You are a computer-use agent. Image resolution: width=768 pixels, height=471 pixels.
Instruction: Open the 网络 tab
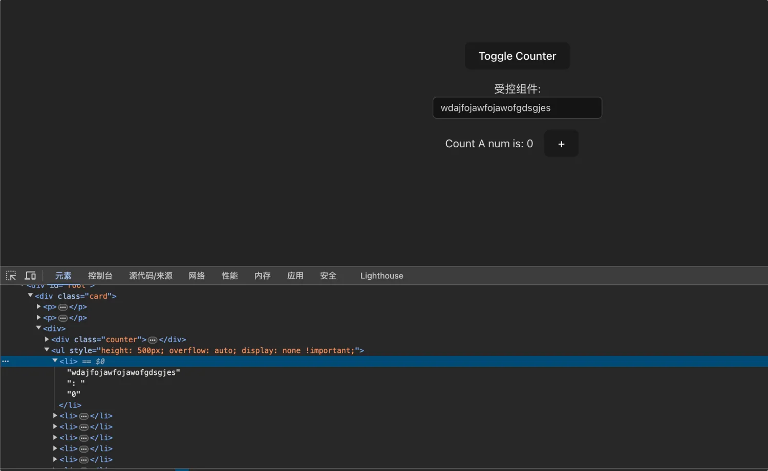(197, 276)
